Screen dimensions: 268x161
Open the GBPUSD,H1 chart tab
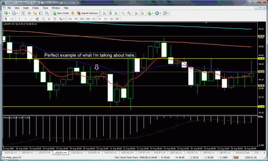209,152
